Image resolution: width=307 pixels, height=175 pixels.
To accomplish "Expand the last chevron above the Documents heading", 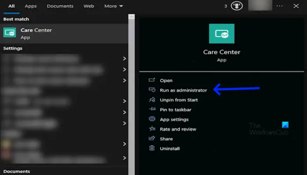I will [125, 158].
